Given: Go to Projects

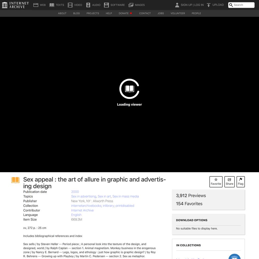Looking at the screenshot, I should tap(93, 13).
